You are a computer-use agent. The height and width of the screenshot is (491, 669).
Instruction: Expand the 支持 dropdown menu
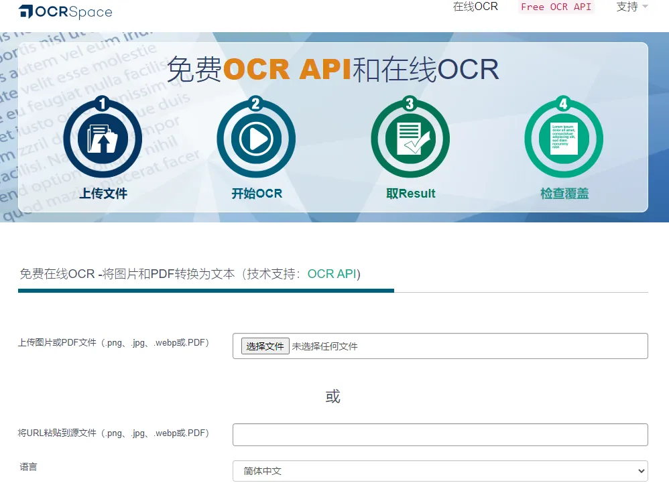pos(632,7)
